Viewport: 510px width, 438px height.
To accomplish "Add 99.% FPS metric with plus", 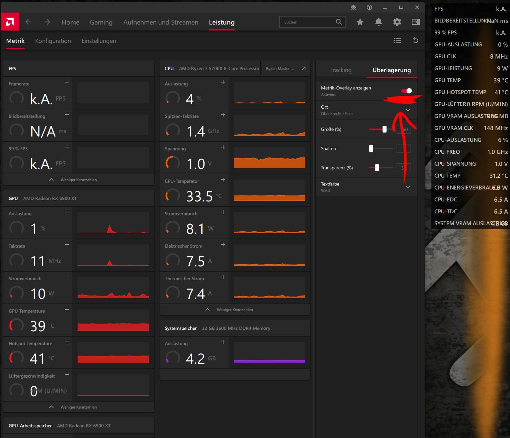I will [67, 147].
